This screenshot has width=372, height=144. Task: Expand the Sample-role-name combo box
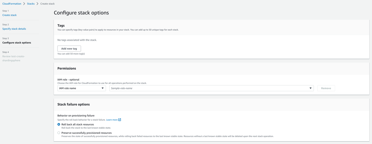point(211,88)
